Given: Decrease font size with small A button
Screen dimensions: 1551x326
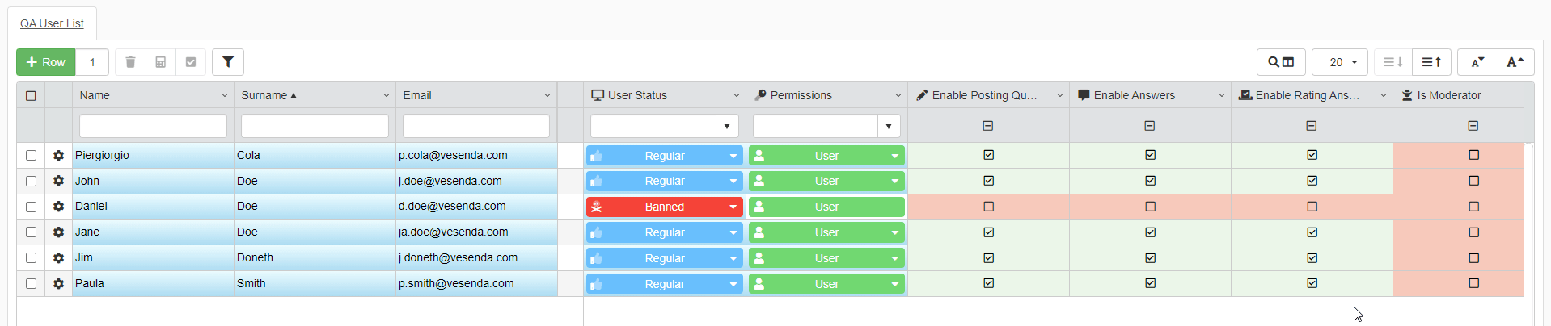Looking at the screenshot, I should pos(1477,62).
